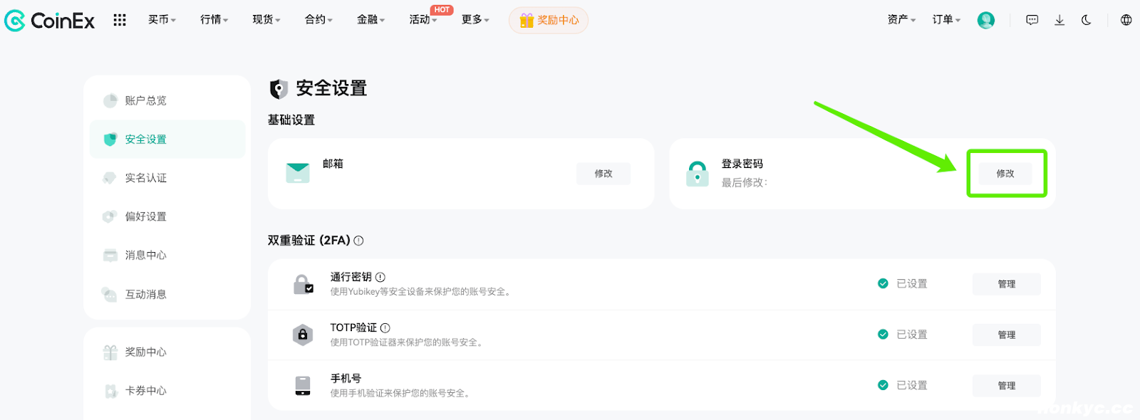Open the 资产 dropdown
The width and height of the screenshot is (1140, 420).
901,20
